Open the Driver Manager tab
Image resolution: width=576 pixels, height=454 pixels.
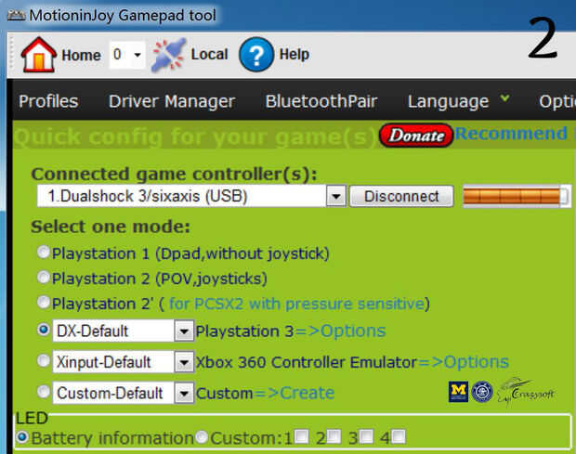[172, 101]
